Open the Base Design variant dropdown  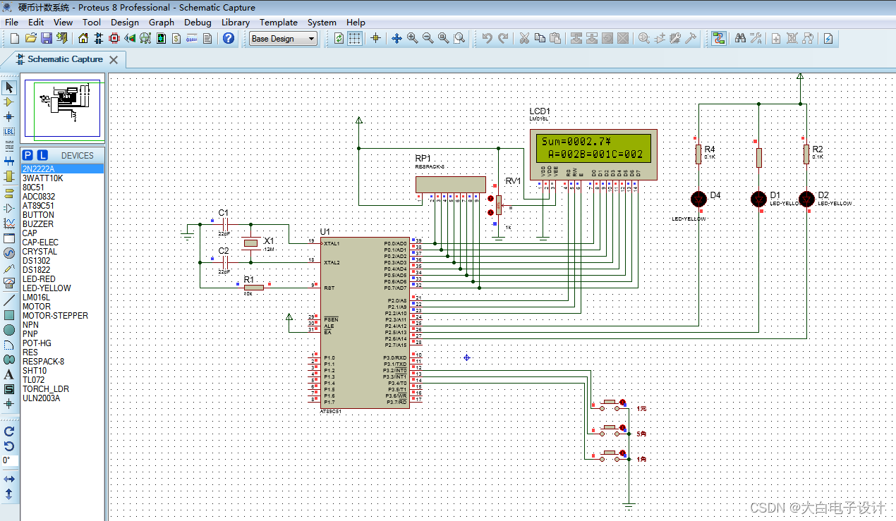pos(284,39)
